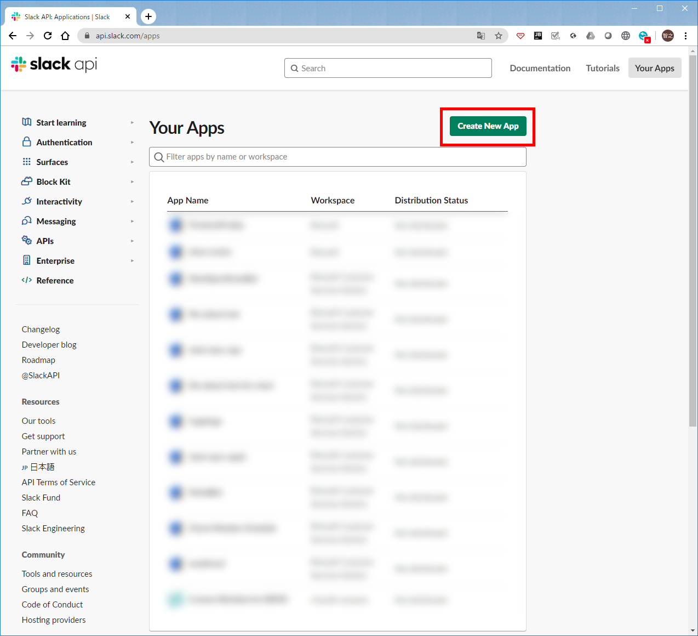The image size is (698, 636).
Task: Close the Slack API Applications tab
Action: [x=128, y=16]
